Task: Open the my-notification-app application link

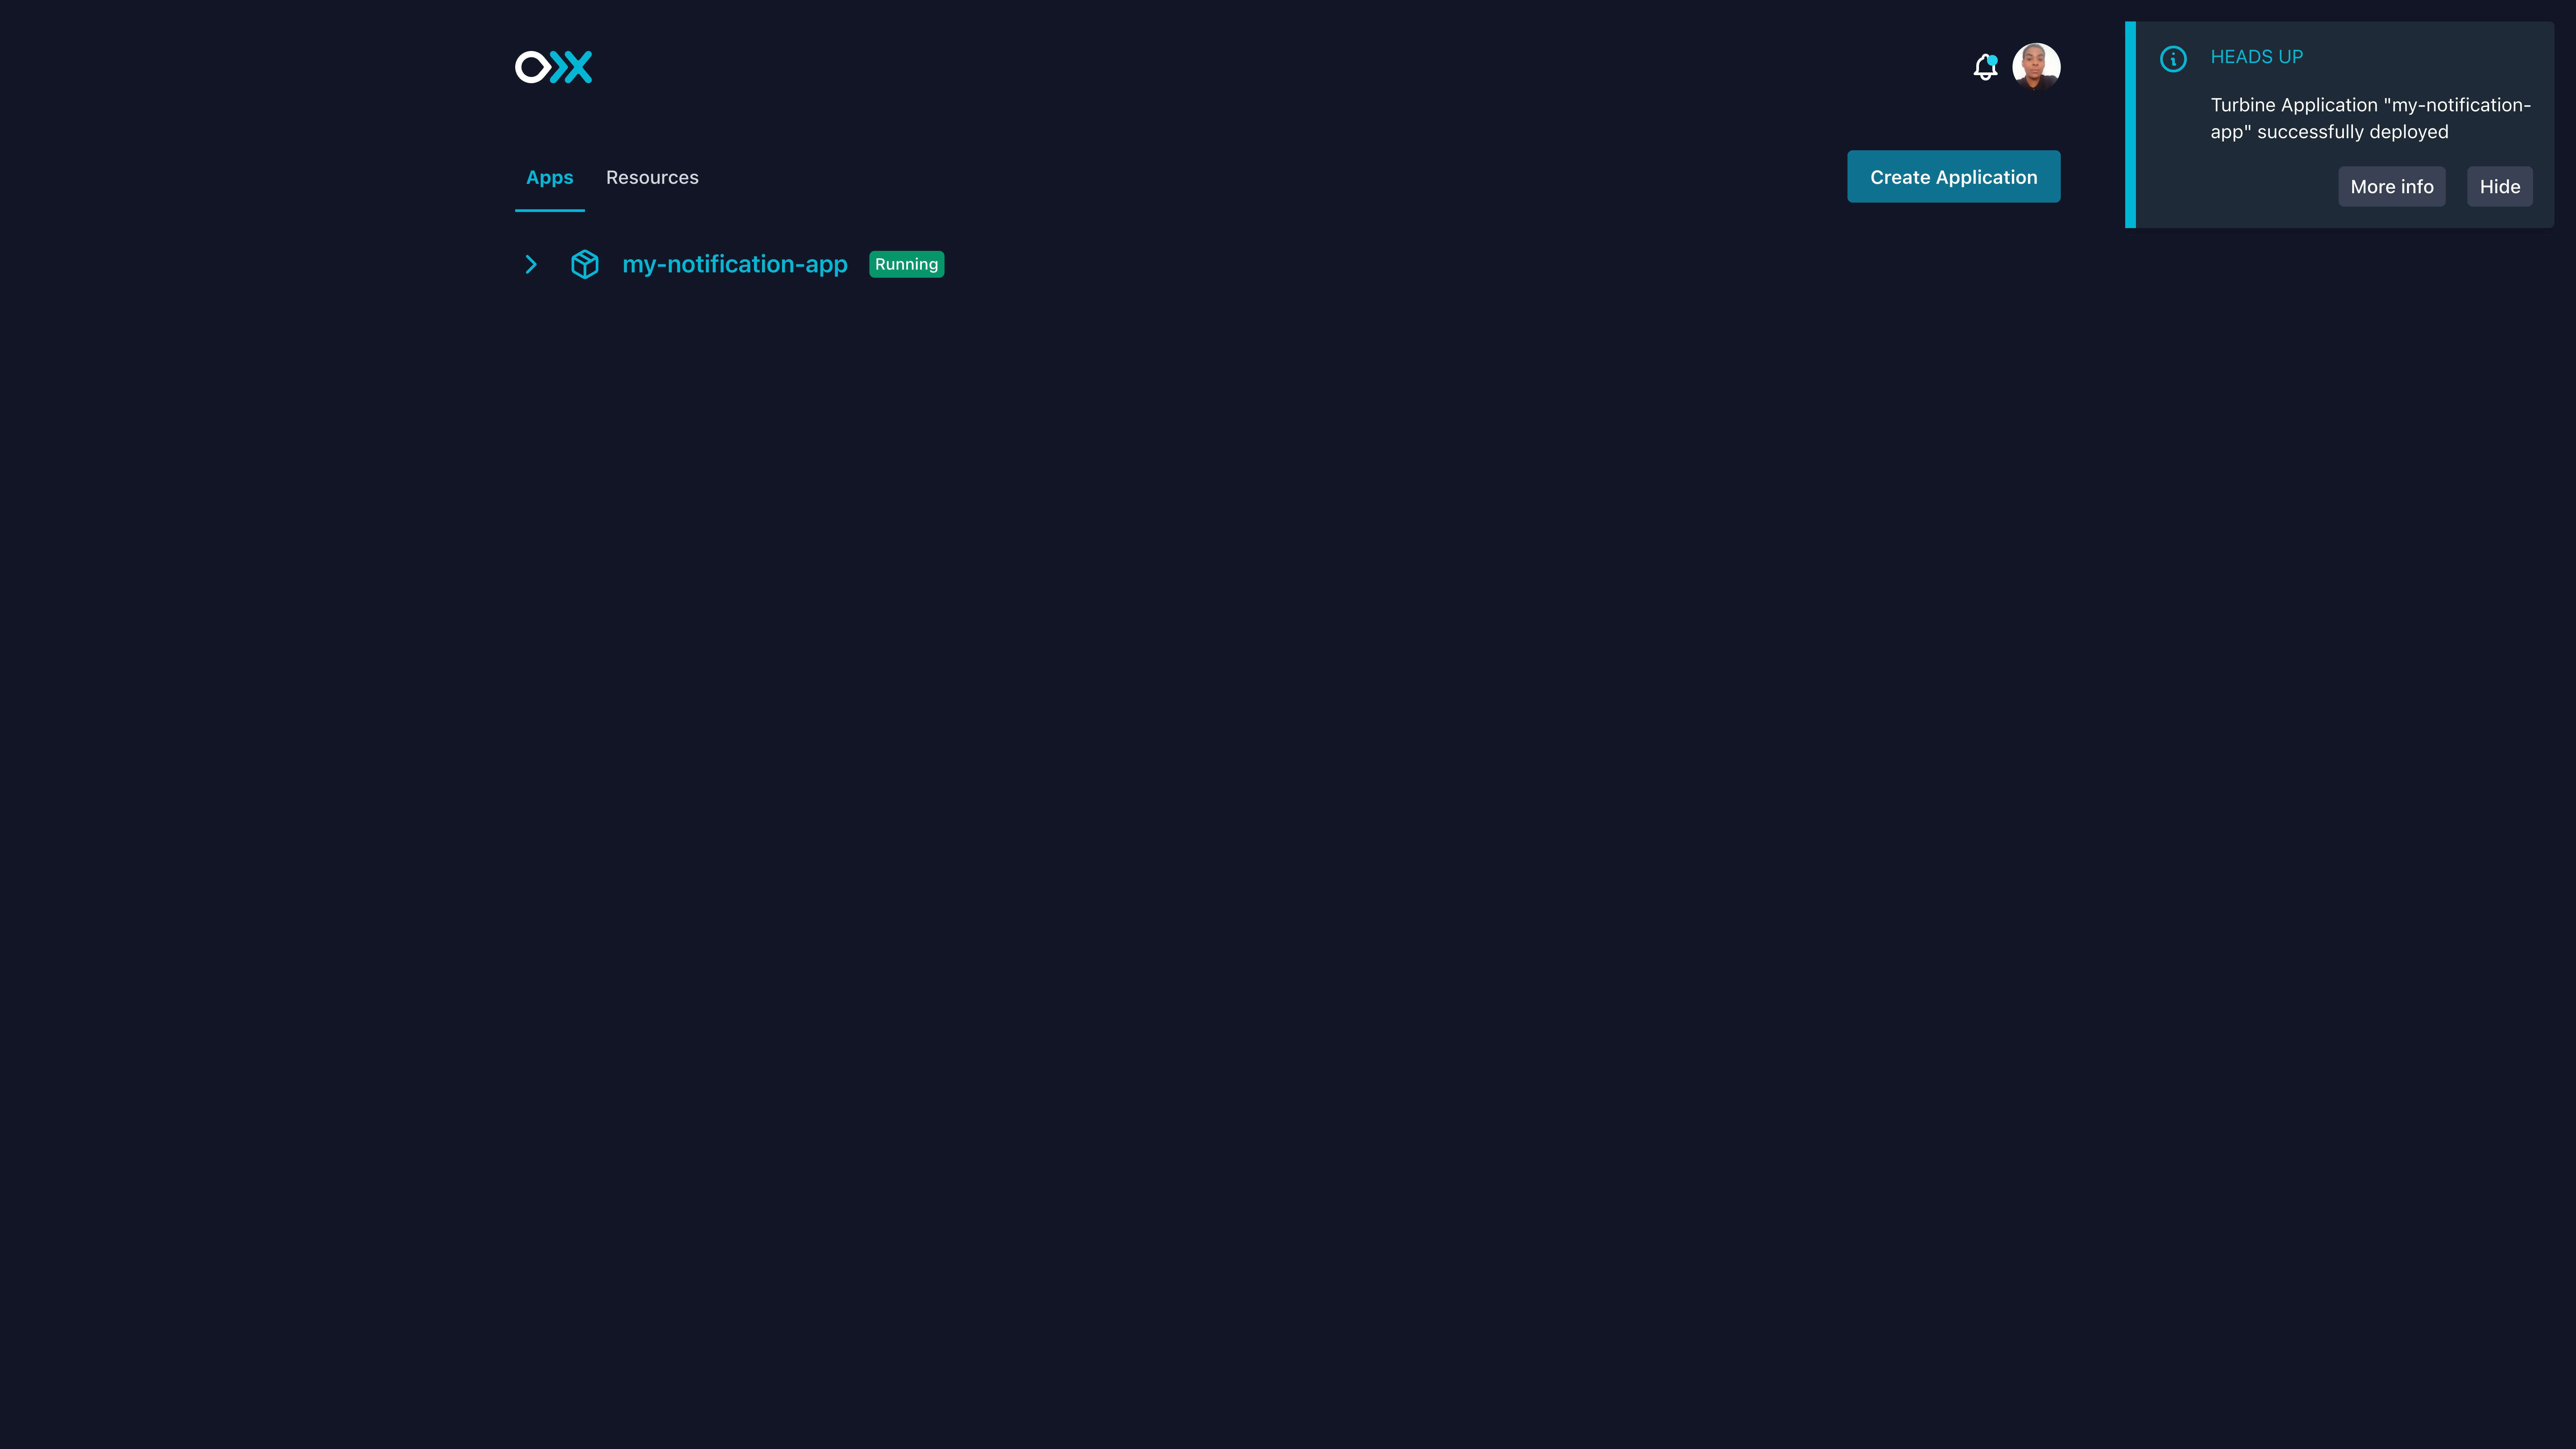Action: coord(735,264)
